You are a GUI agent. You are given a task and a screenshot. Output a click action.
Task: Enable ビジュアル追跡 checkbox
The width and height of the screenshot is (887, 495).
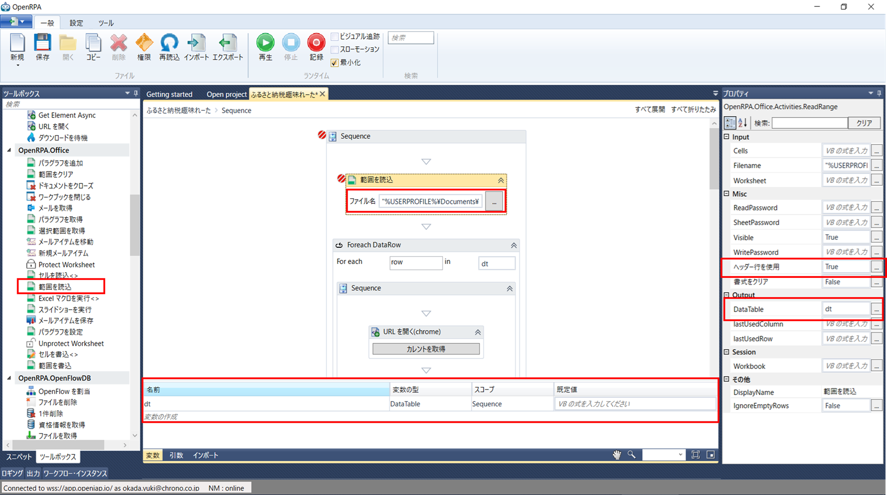[x=335, y=37]
